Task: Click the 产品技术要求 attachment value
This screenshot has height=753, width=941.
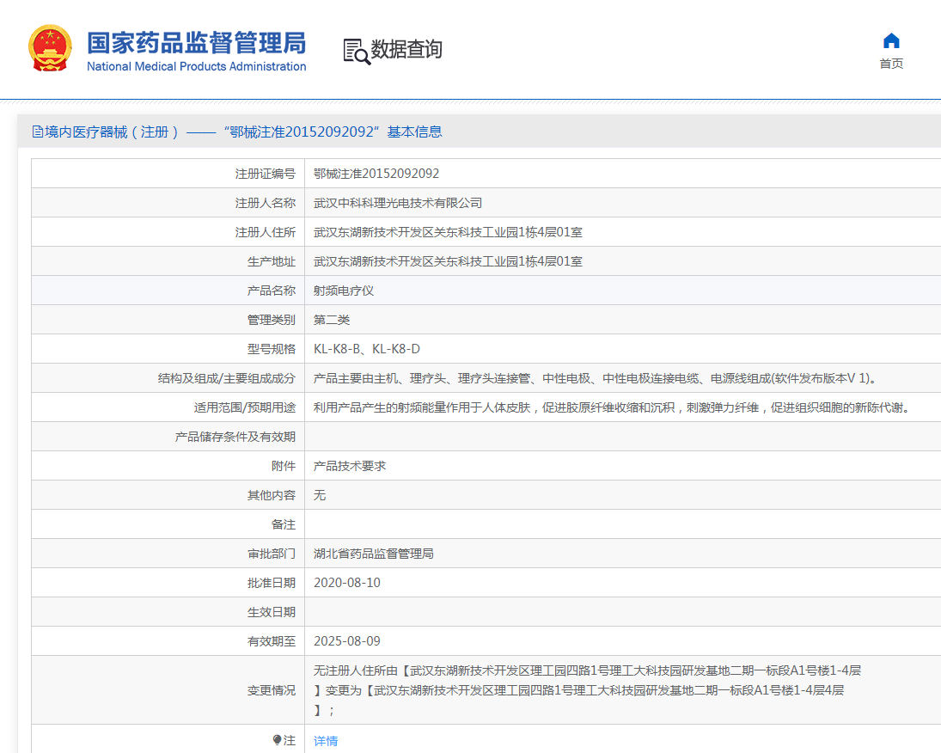Action: point(349,466)
